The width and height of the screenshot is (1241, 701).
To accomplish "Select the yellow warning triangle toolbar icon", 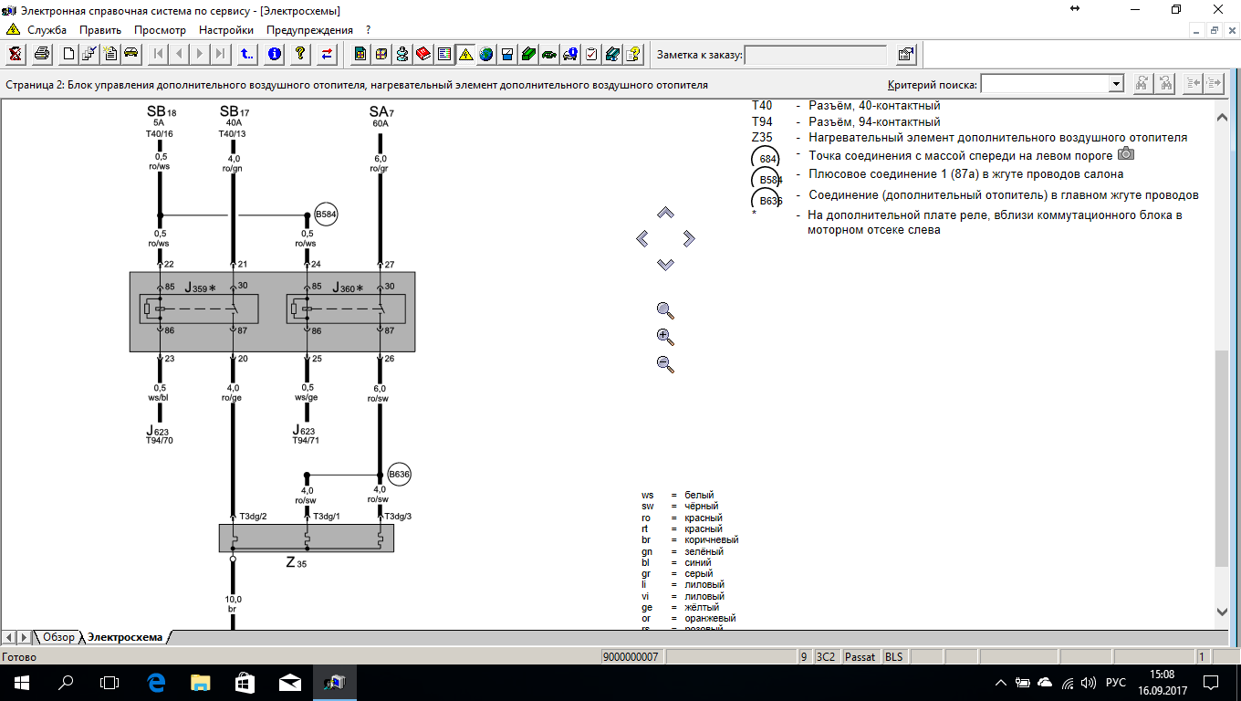I will point(465,54).
